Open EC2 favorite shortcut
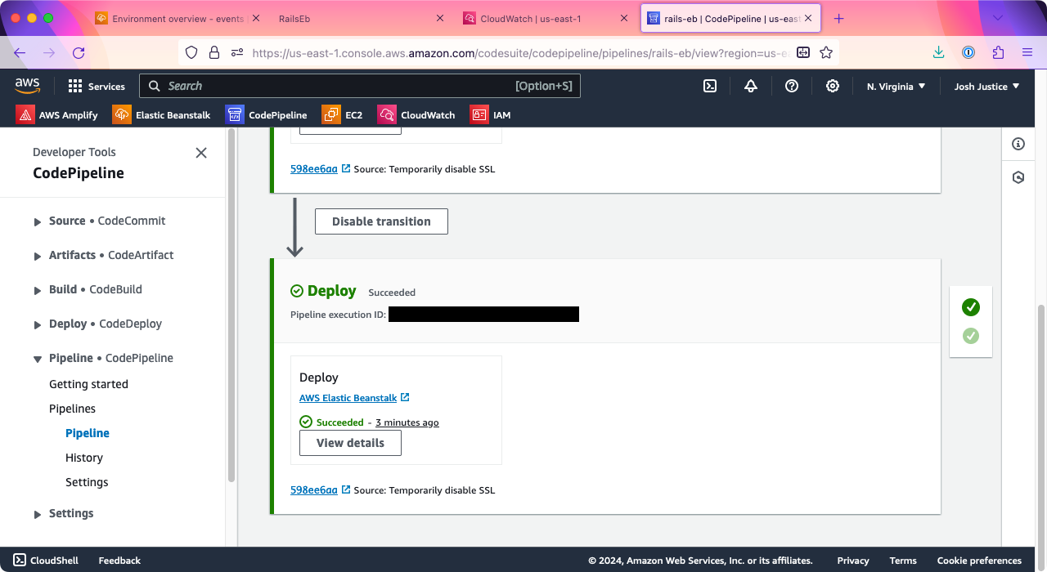This screenshot has width=1047, height=572. 343,115
